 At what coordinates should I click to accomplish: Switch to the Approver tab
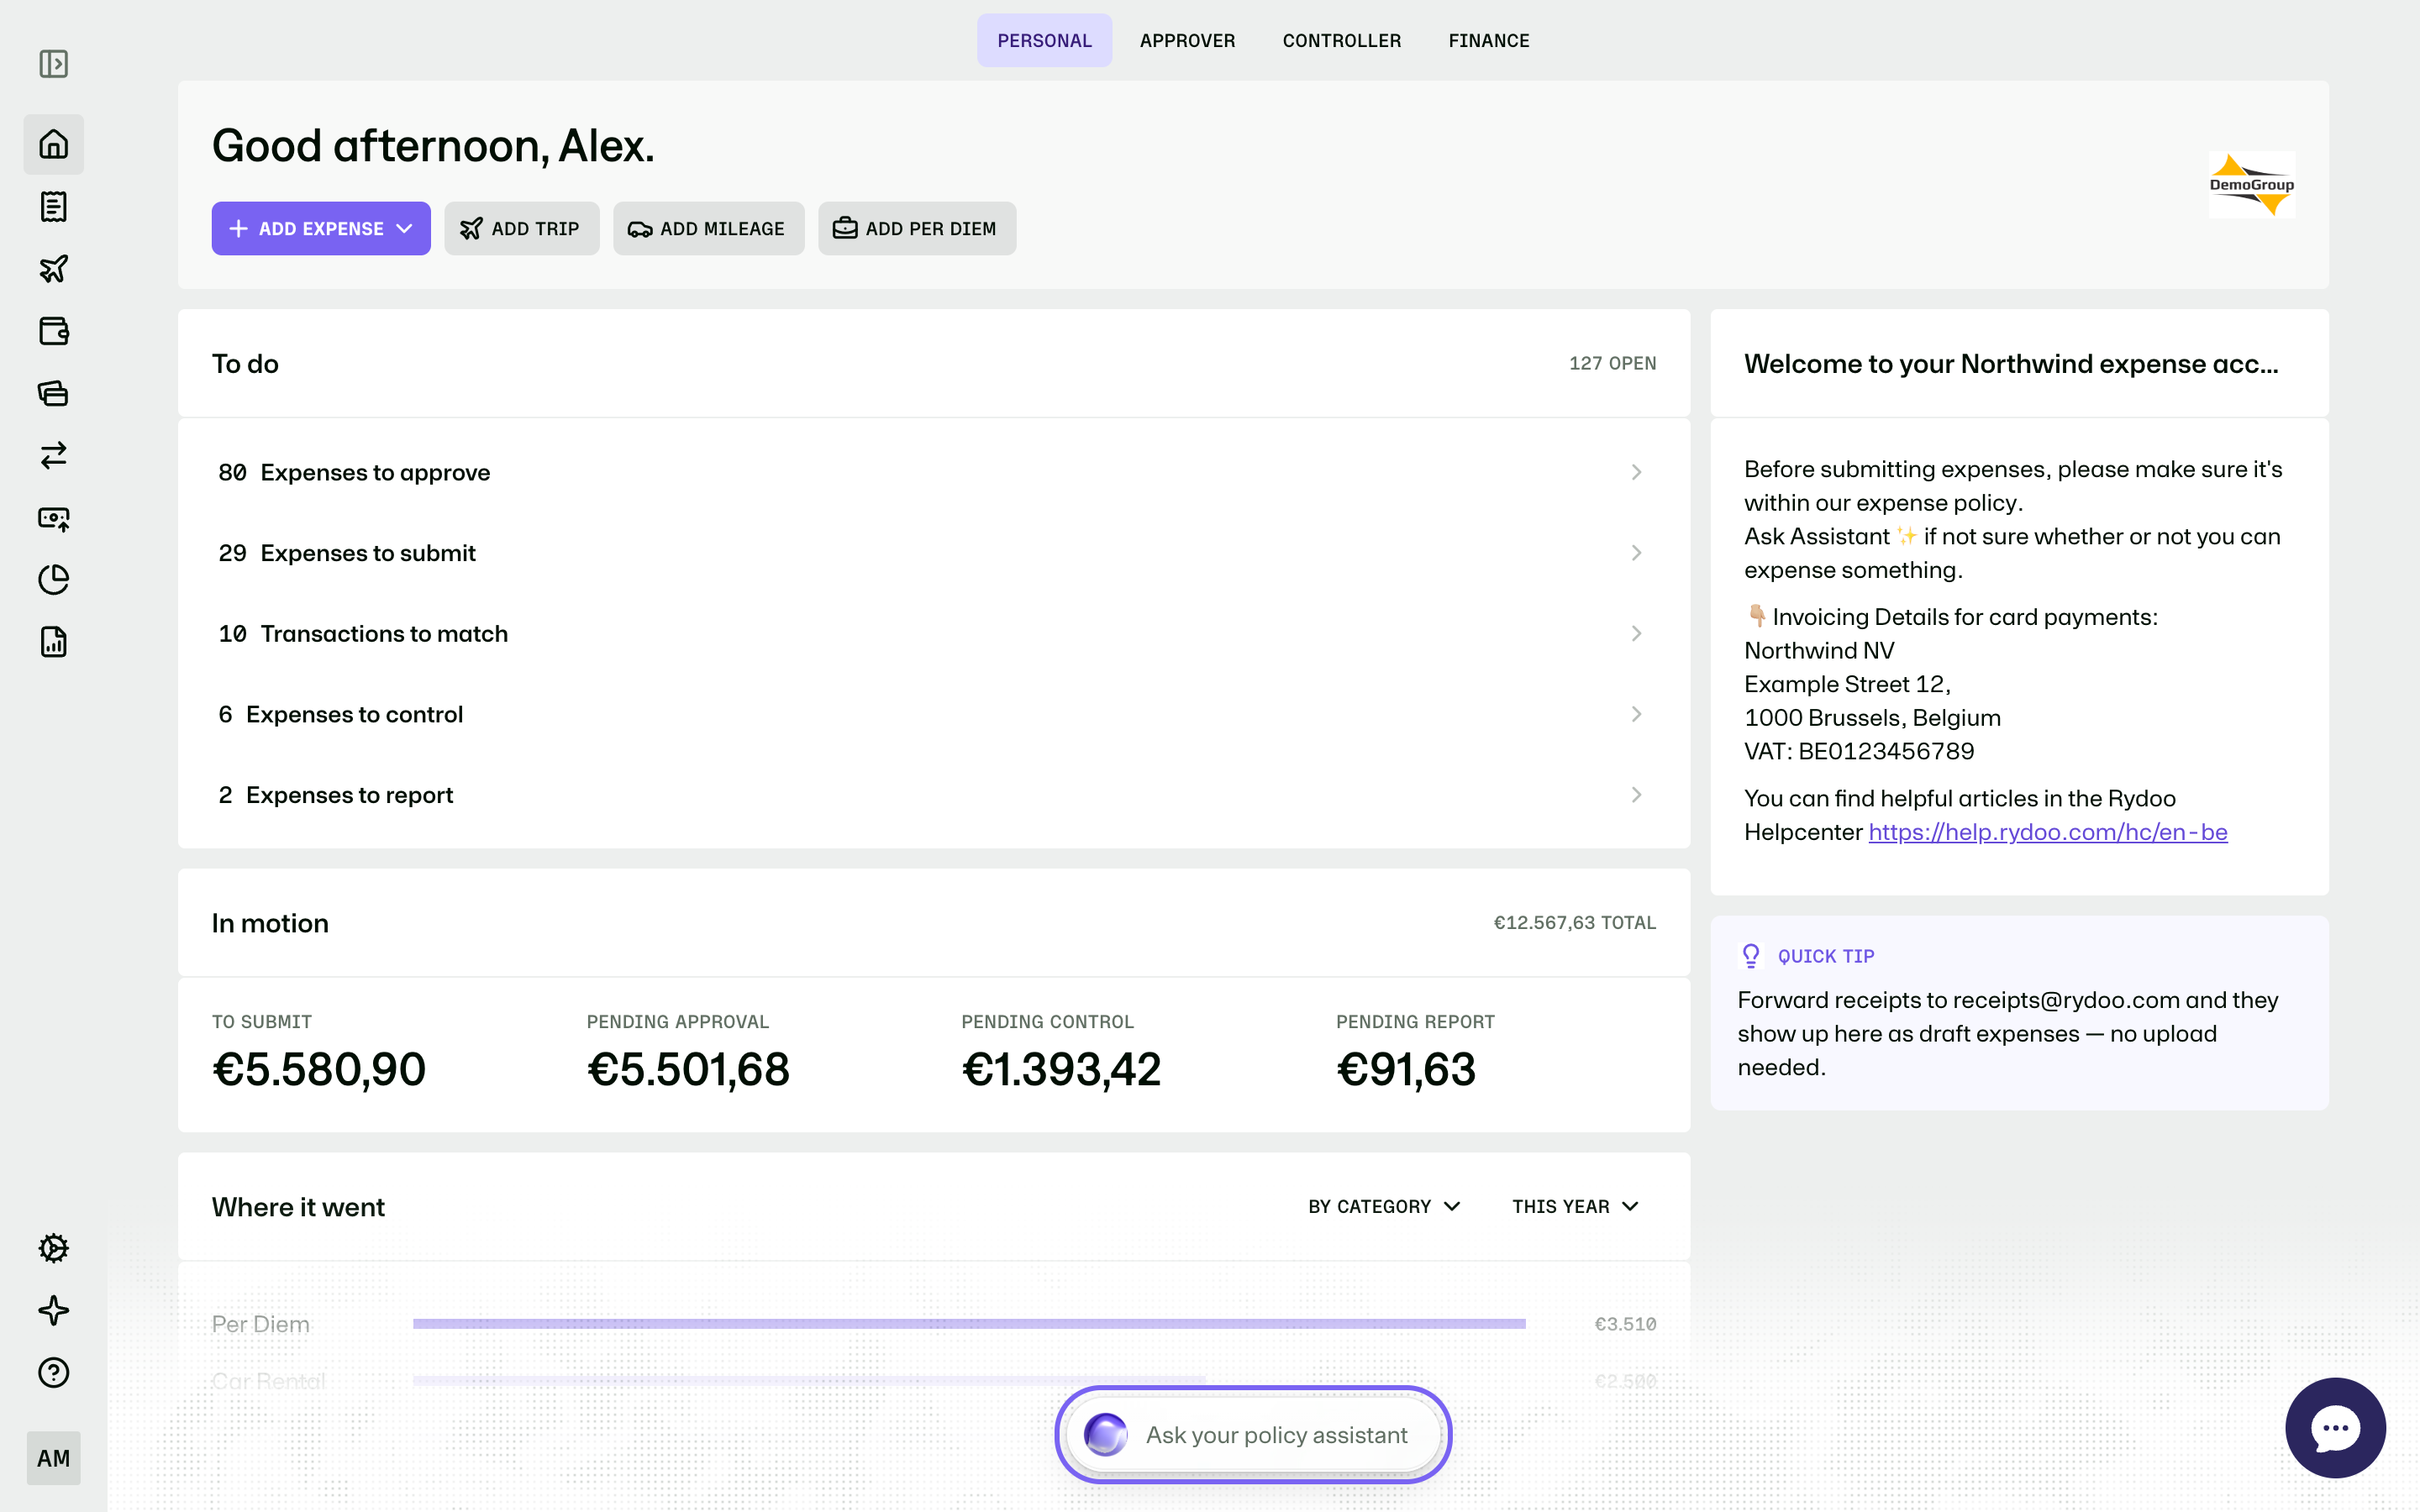click(1187, 41)
